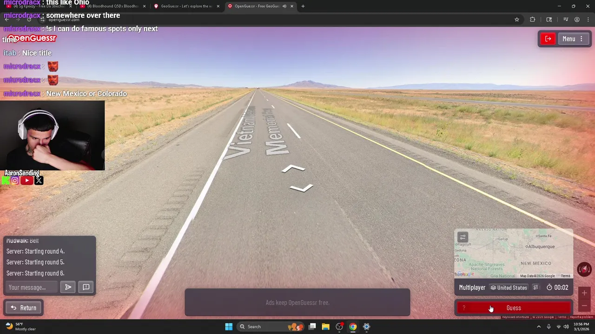
Task: Click the Report a problem link
Action: (581, 317)
